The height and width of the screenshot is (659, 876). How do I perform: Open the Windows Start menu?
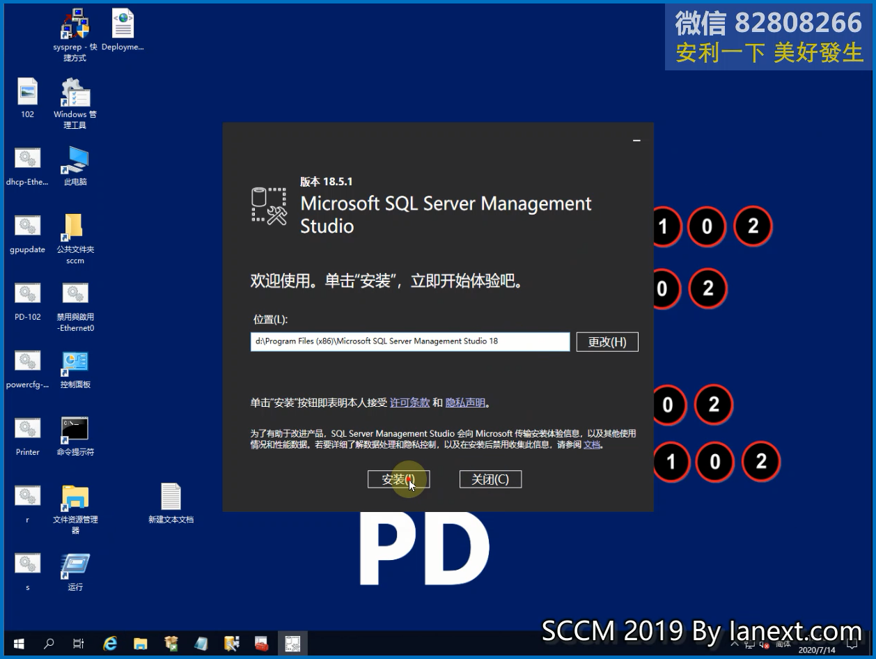[x=18, y=644]
